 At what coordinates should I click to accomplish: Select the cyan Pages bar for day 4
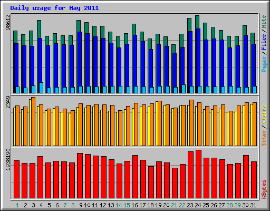[41, 88]
